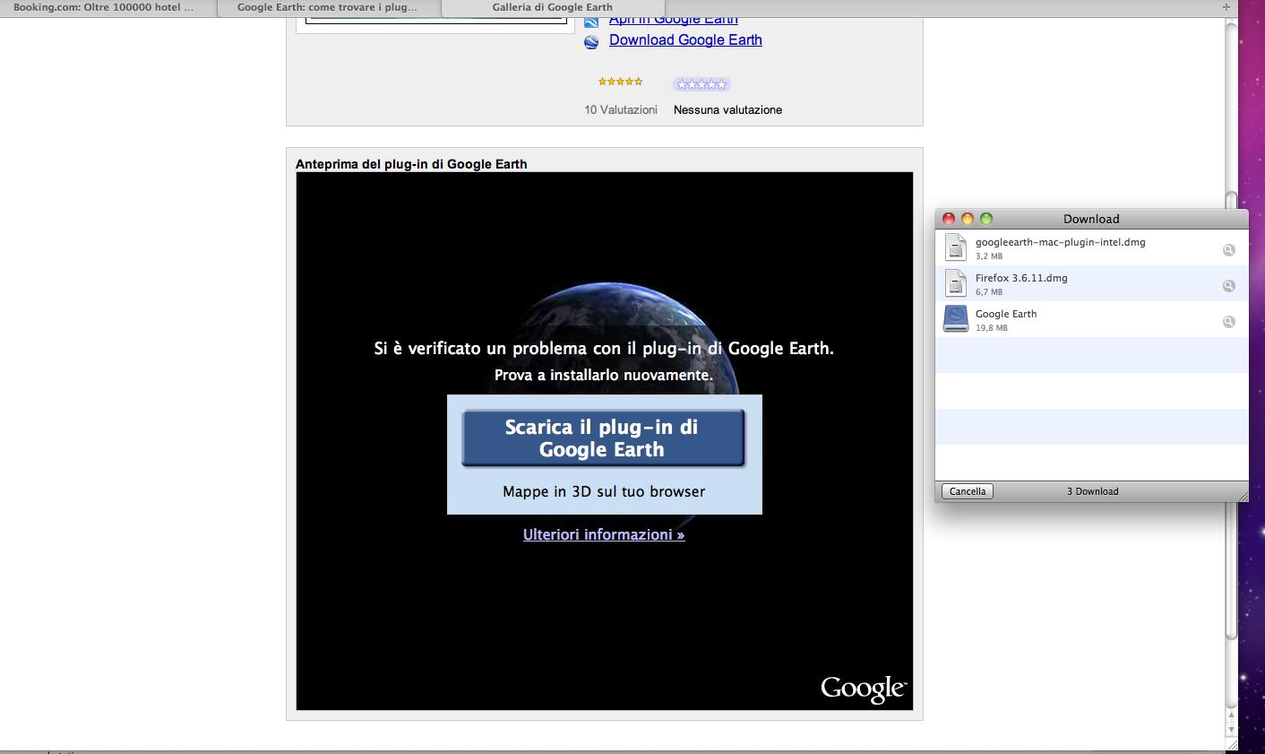Open a new tab with the plus button
1265x754 pixels.
point(1226,7)
